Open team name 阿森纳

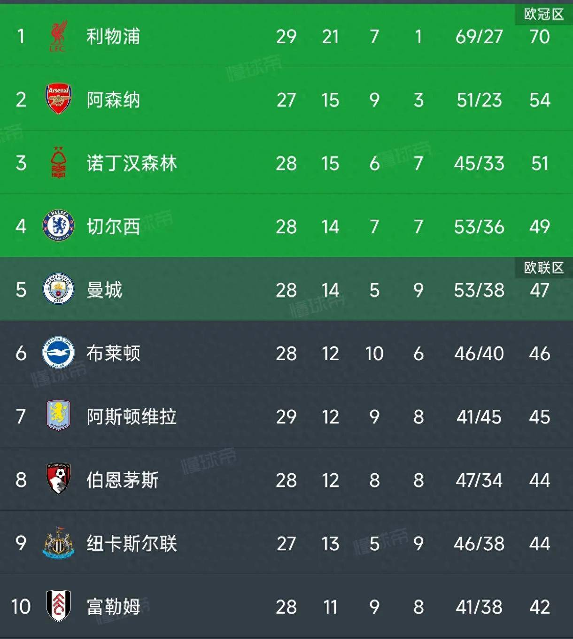[x=113, y=100]
